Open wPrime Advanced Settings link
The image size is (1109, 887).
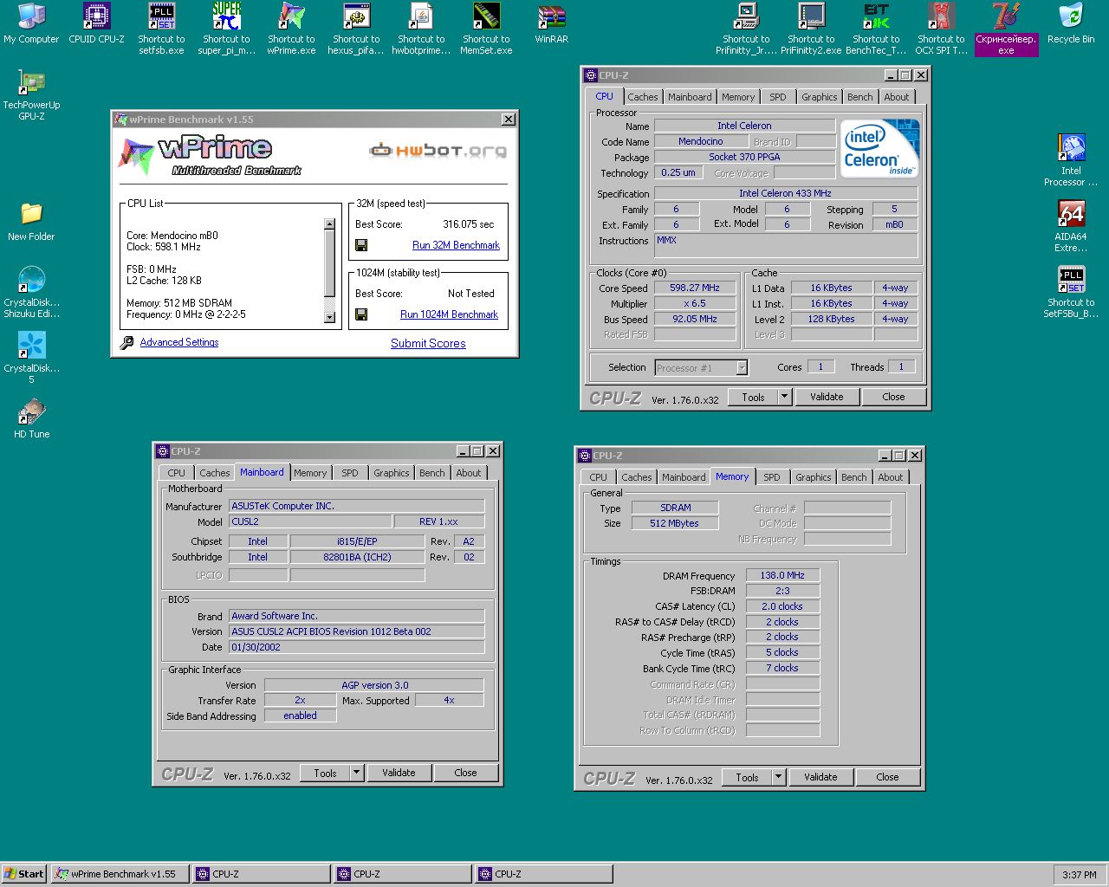tap(179, 342)
